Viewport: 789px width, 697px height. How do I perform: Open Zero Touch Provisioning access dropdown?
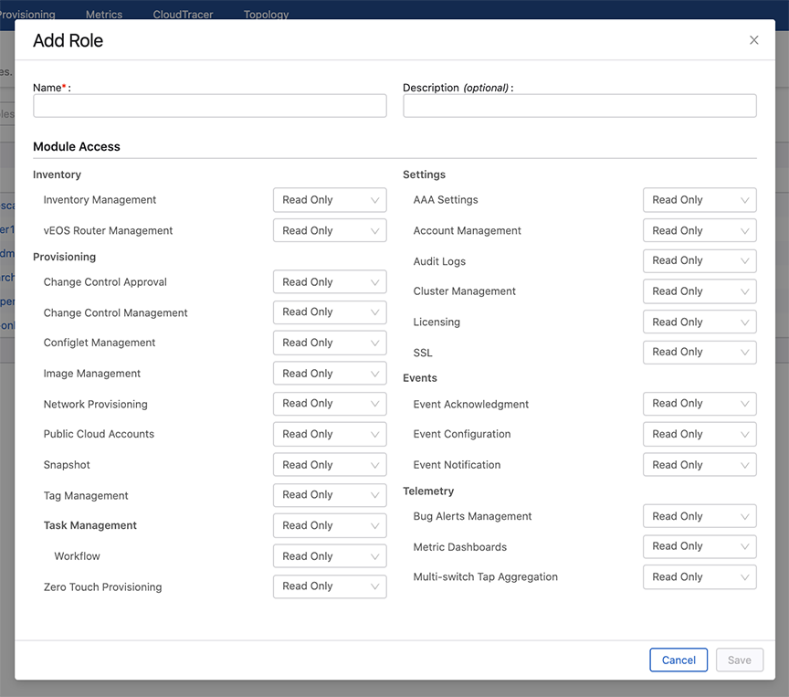click(x=330, y=586)
